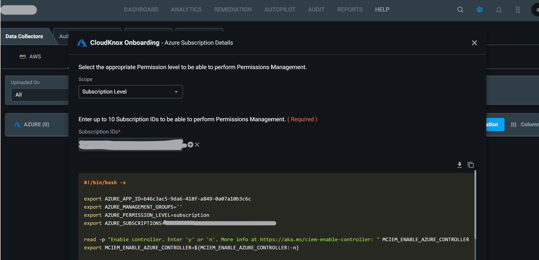Click the blue configuration button behind the dialog

pyautogui.click(x=495, y=125)
